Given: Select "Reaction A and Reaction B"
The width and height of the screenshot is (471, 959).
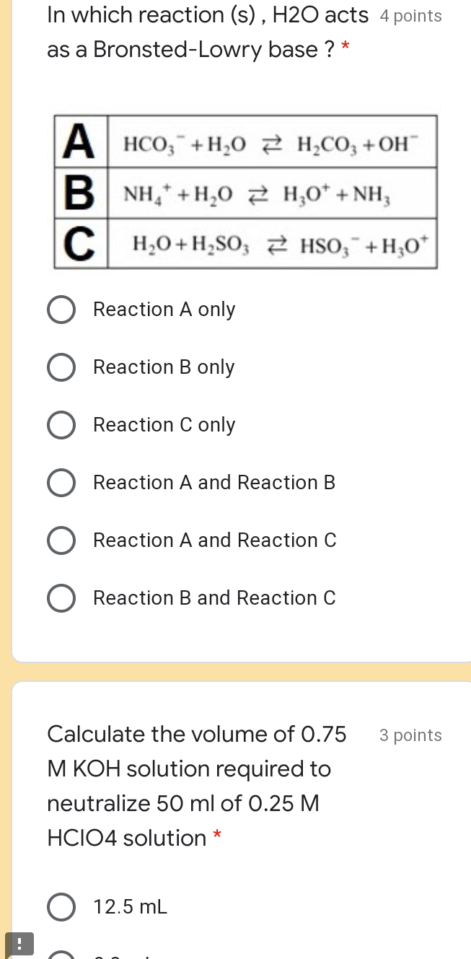Looking at the screenshot, I should (x=61, y=483).
